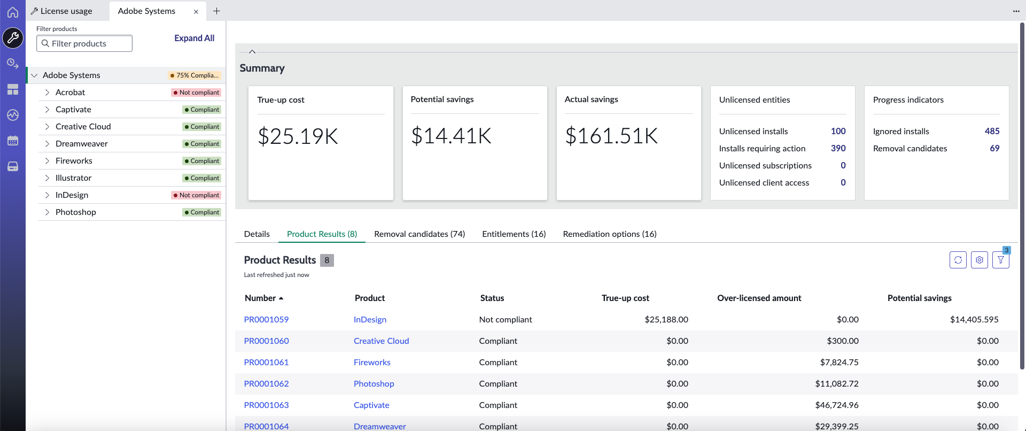The height and width of the screenshot is (431, 1026).
Task: Open record PR0001060
Action: point(266,341)
